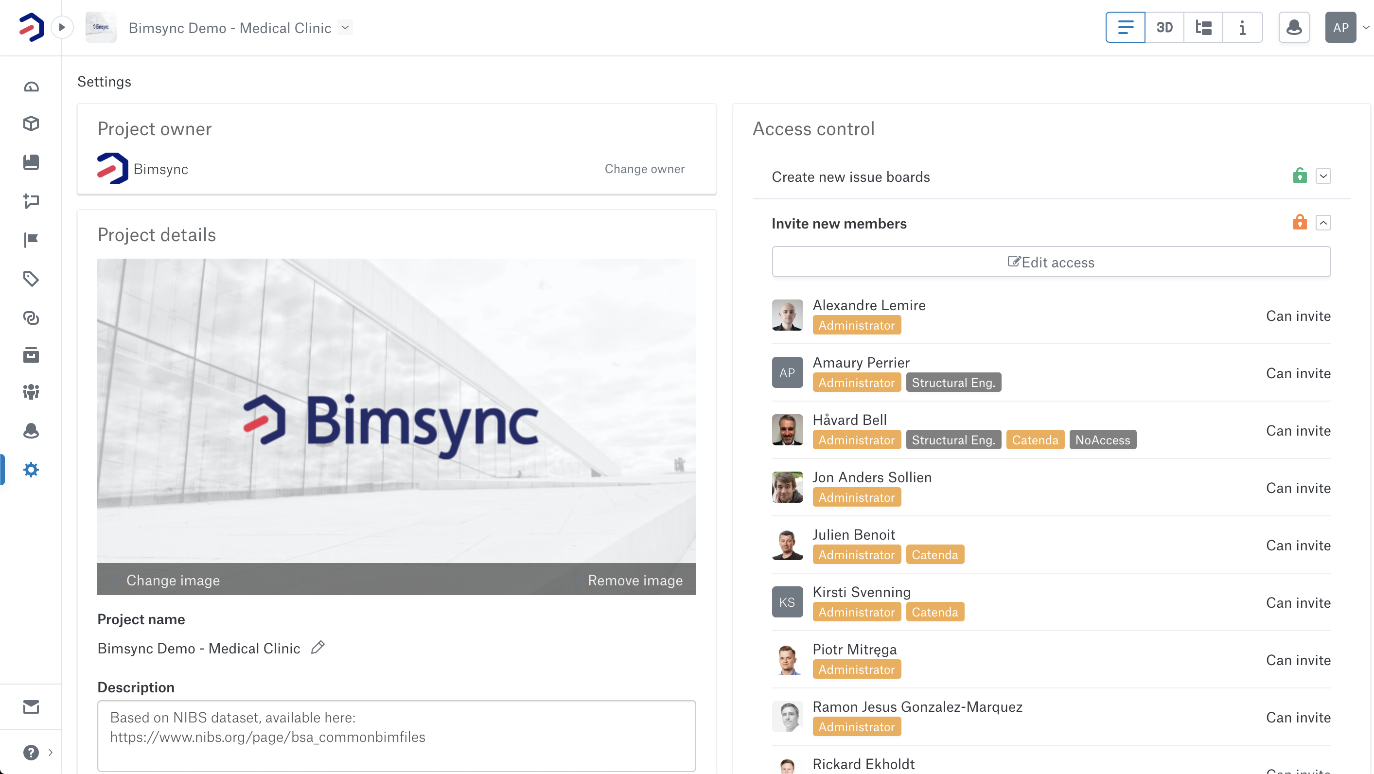Collapse Invite new members section

pos(1323,223)
